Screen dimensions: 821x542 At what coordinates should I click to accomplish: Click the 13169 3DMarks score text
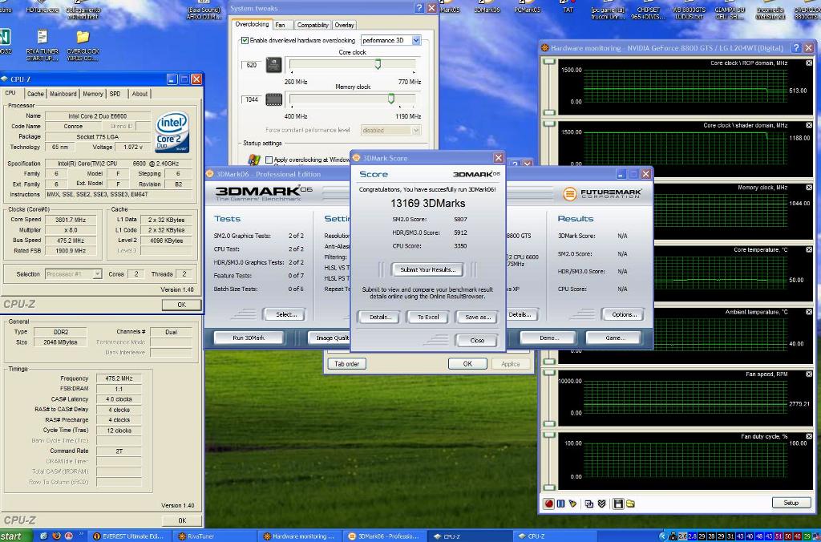[x=428, y=203]
